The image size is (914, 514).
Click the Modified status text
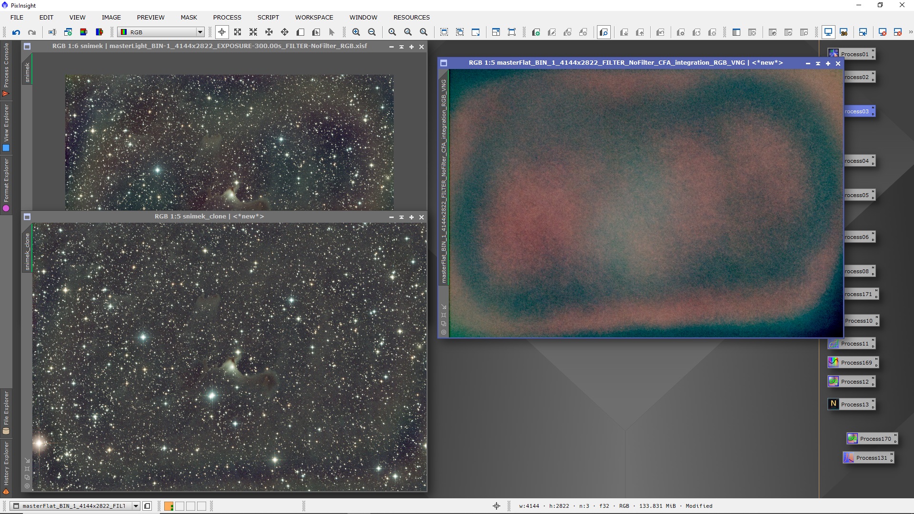(x=699, y=506)
